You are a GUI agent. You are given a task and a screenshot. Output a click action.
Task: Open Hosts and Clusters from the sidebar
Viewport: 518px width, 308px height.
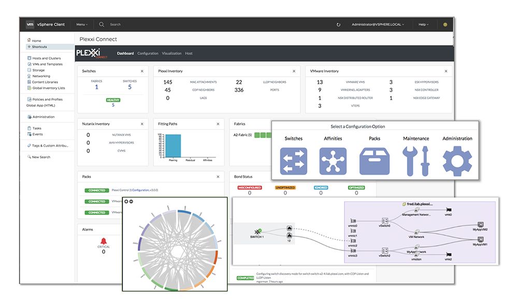[x=46, y=58]
